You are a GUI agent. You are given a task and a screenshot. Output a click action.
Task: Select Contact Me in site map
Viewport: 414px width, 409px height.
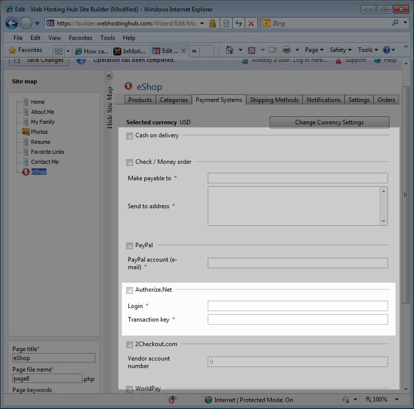(45, 162)
